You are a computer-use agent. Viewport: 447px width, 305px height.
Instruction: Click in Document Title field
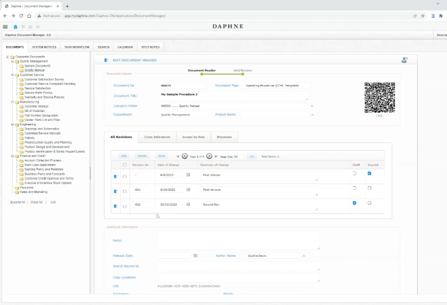click(x=233, y=96)
